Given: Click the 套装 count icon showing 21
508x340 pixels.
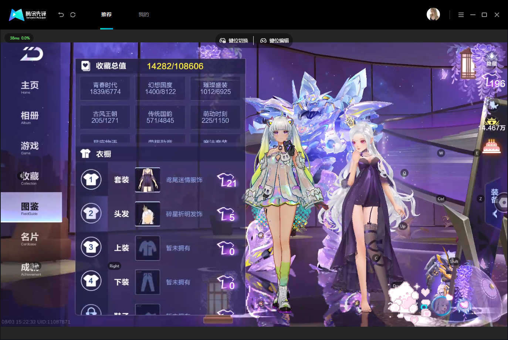Looking at the screenshot, I should point(227,180).
